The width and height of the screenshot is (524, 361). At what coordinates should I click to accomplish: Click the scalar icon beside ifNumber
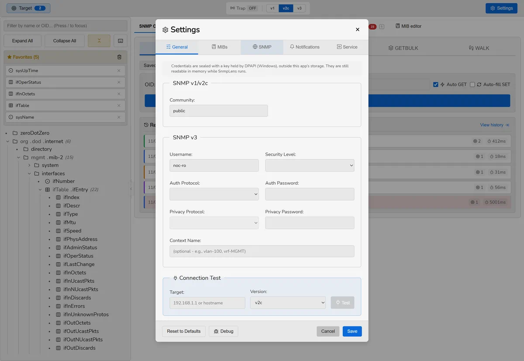point(48,181)
